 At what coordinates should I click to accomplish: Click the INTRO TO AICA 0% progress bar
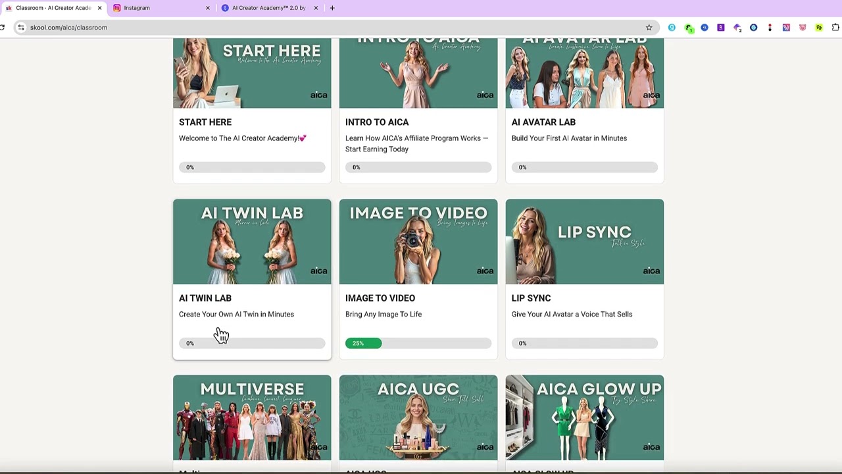coord(418,167)
